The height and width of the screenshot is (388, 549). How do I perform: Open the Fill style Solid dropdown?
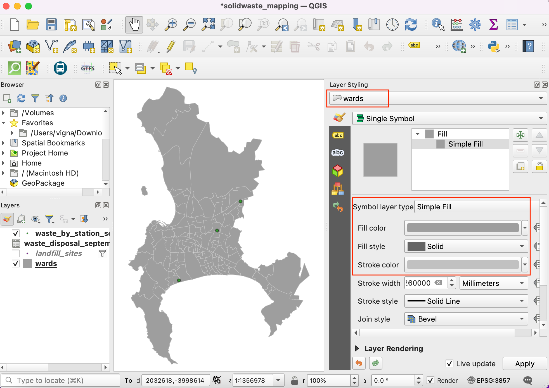pyautogui.click(x=466, y=246)
